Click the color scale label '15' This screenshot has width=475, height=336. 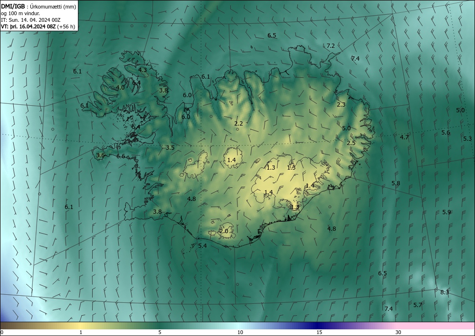click(x=319, y=332)
